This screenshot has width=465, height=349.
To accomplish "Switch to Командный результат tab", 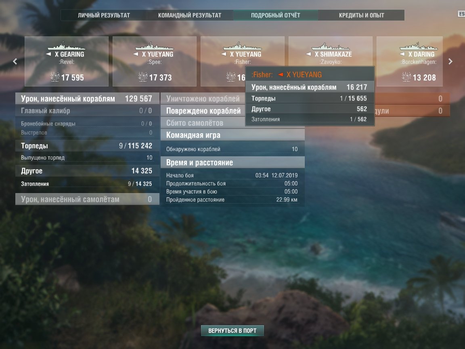I will 190,15.
